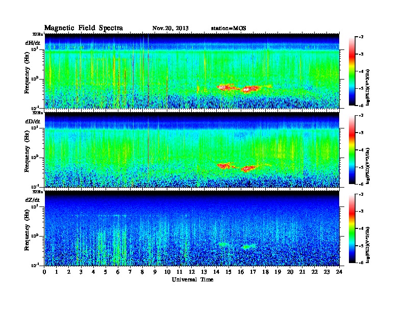Click the log(PSD) unit label of dH/dt color scale
The height and width of the screenshot is (312, 404).
[368, 87]
